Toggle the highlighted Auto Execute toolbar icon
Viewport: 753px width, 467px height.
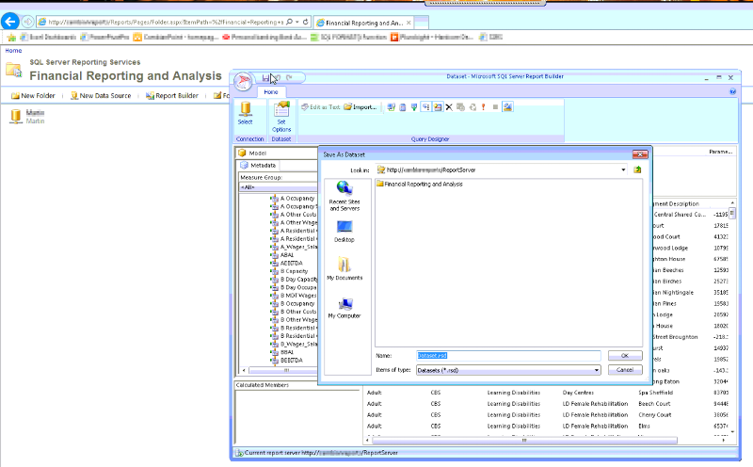[x=426, y=107]
